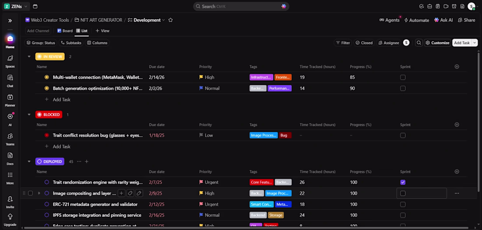Open Chat in the sidebar
Viewport: 482px width, 230px height.
(10, 81)
